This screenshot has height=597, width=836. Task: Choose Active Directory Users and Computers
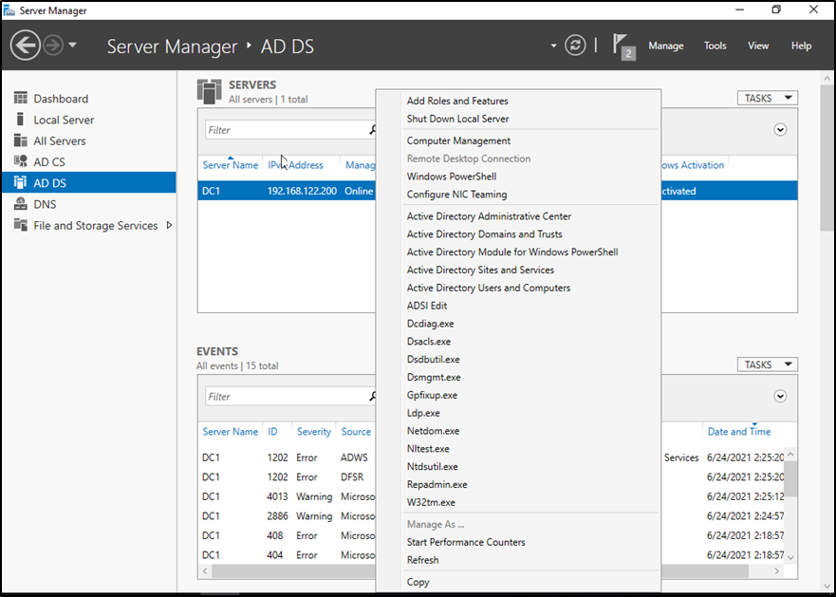[x=489, y=288]
